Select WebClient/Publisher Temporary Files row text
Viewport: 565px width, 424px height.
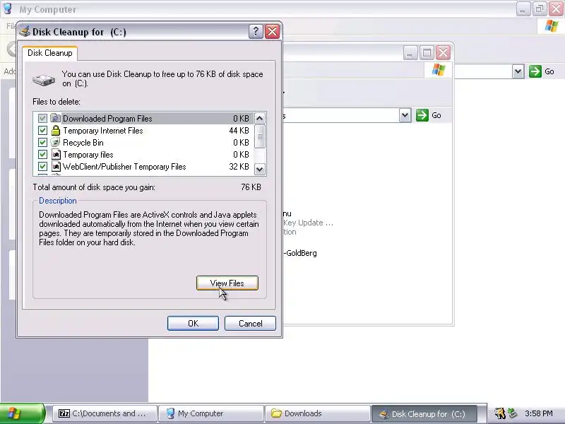(x=124, y=167)
